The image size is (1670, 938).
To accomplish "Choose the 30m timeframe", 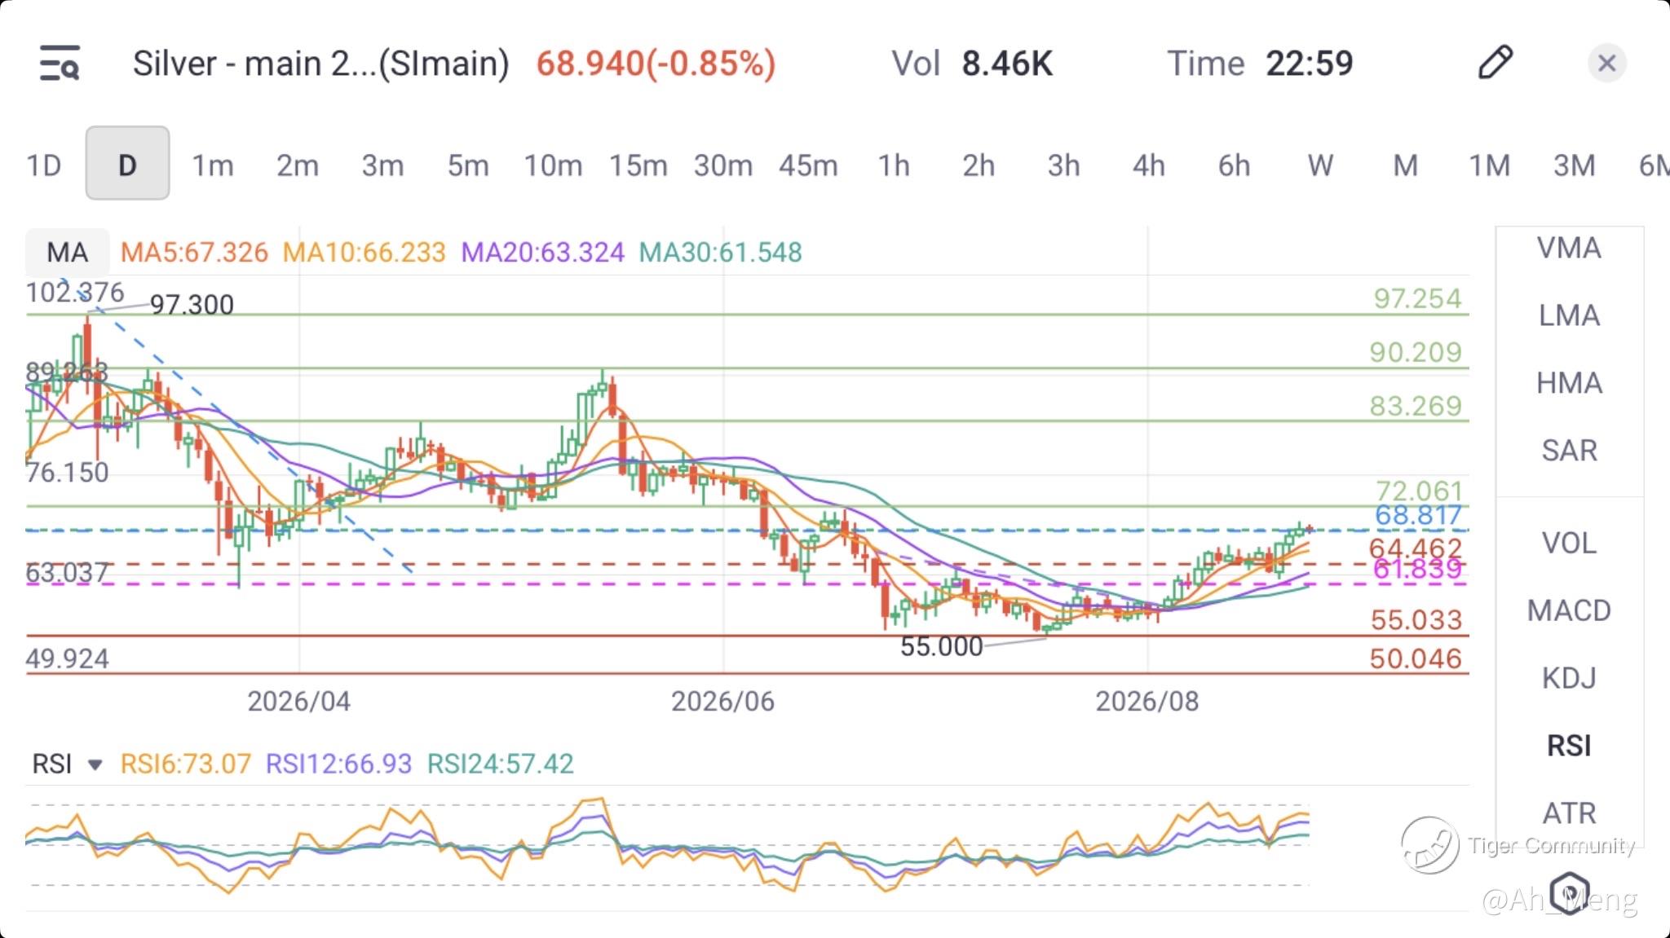I will click(x=723, y=165).
